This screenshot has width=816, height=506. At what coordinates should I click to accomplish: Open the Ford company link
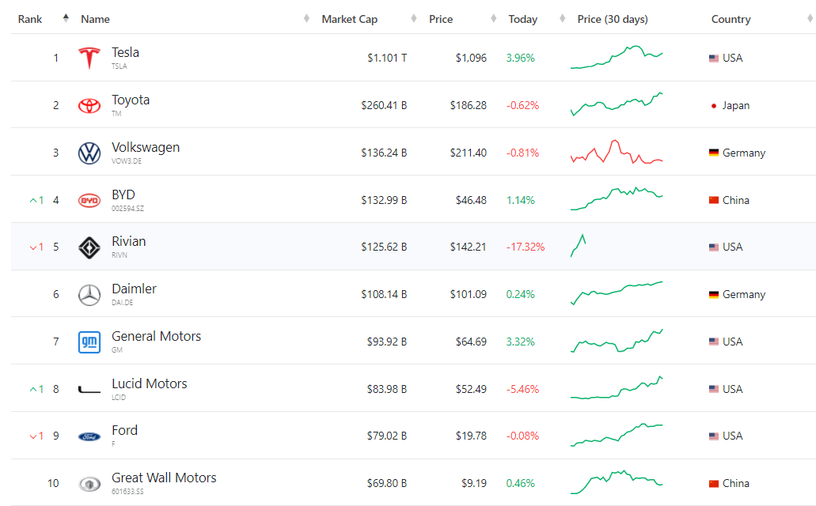124,430
